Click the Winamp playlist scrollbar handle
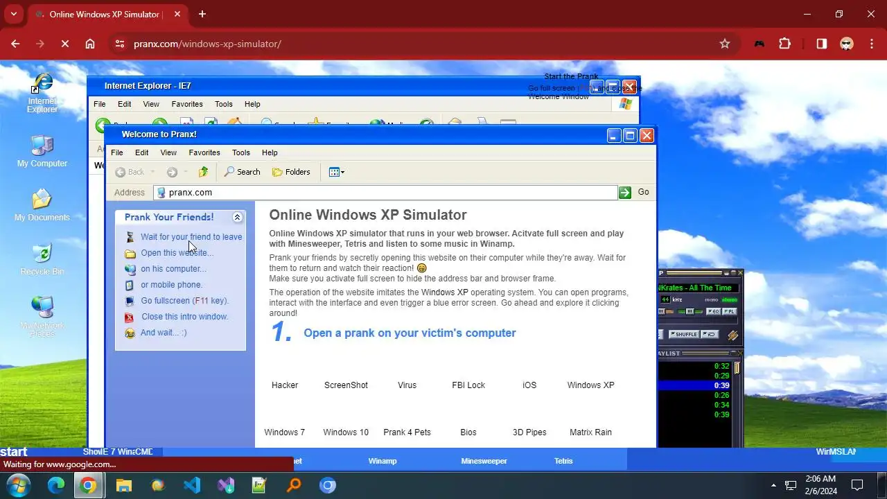This screenshot has width=887, height=499. tap(737, 368)
